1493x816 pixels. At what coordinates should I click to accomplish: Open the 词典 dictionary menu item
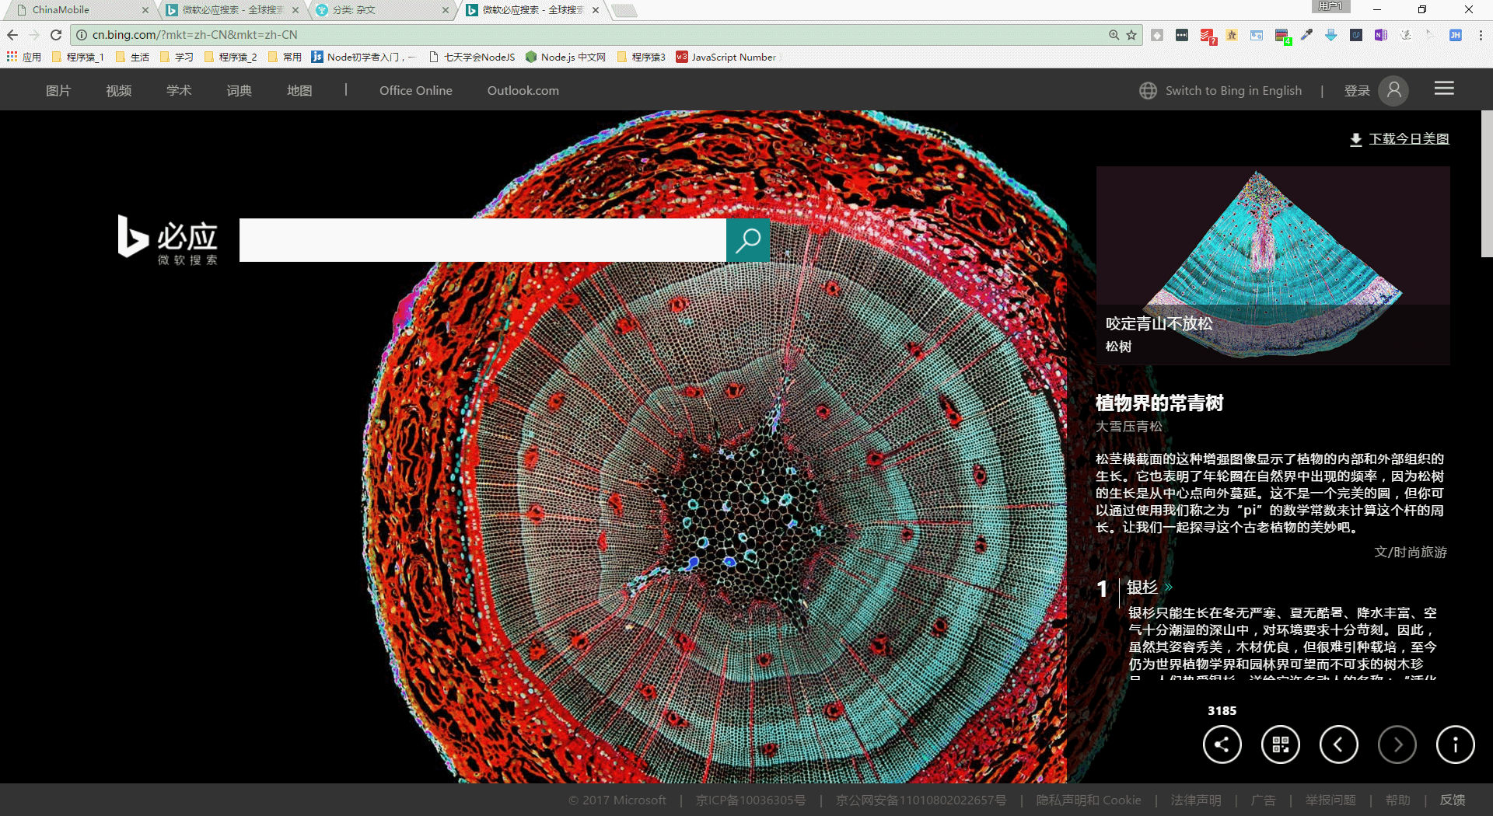tap(239, 91)
